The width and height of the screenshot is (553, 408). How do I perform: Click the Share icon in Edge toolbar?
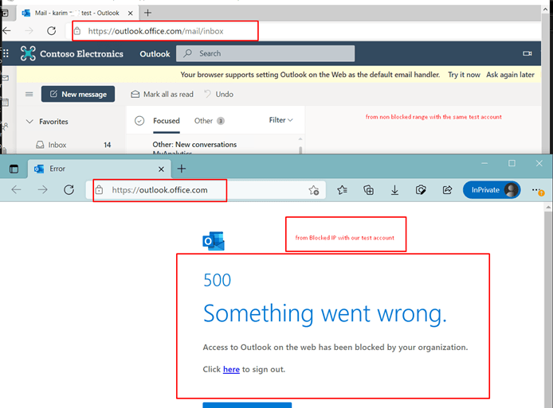447,190
